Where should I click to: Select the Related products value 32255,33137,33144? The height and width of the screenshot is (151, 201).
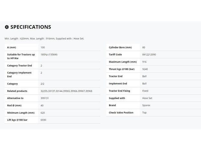[66, 91]
